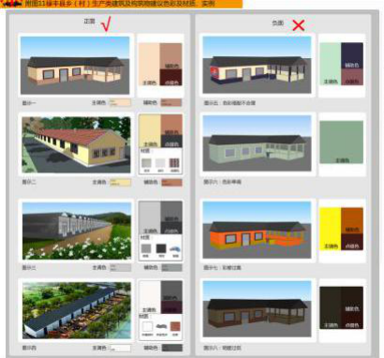The image size is (384, 358).
Task: Click the orange title header bar
Action: point(121,4)
